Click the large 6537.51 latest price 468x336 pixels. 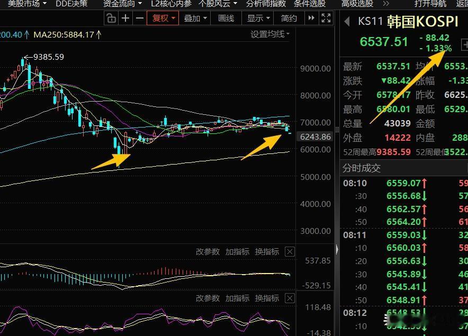384,42
